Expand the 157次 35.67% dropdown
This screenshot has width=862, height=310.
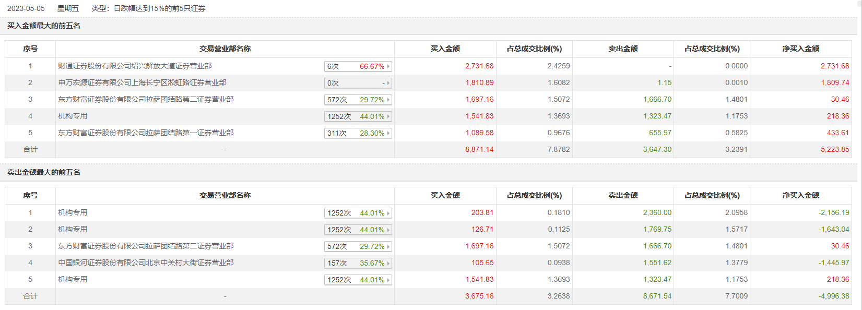click(388, 263)
